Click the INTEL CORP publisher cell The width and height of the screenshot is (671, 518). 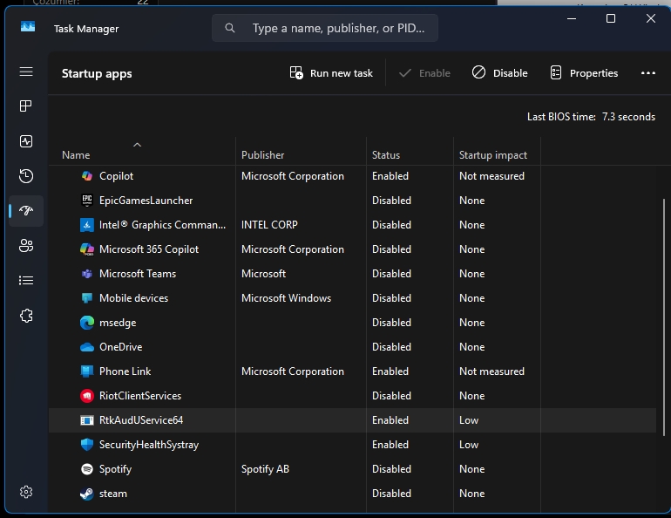coord(269,225)
